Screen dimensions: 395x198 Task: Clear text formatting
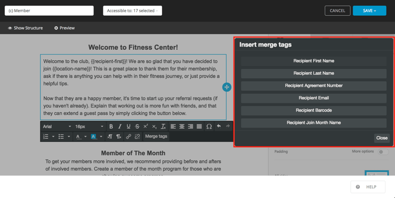(x=163, y=127)
